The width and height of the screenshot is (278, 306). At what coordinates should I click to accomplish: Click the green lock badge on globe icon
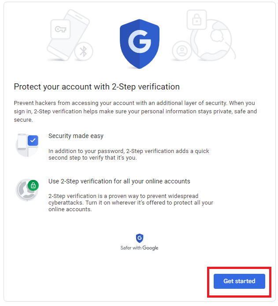click(33, 185)
